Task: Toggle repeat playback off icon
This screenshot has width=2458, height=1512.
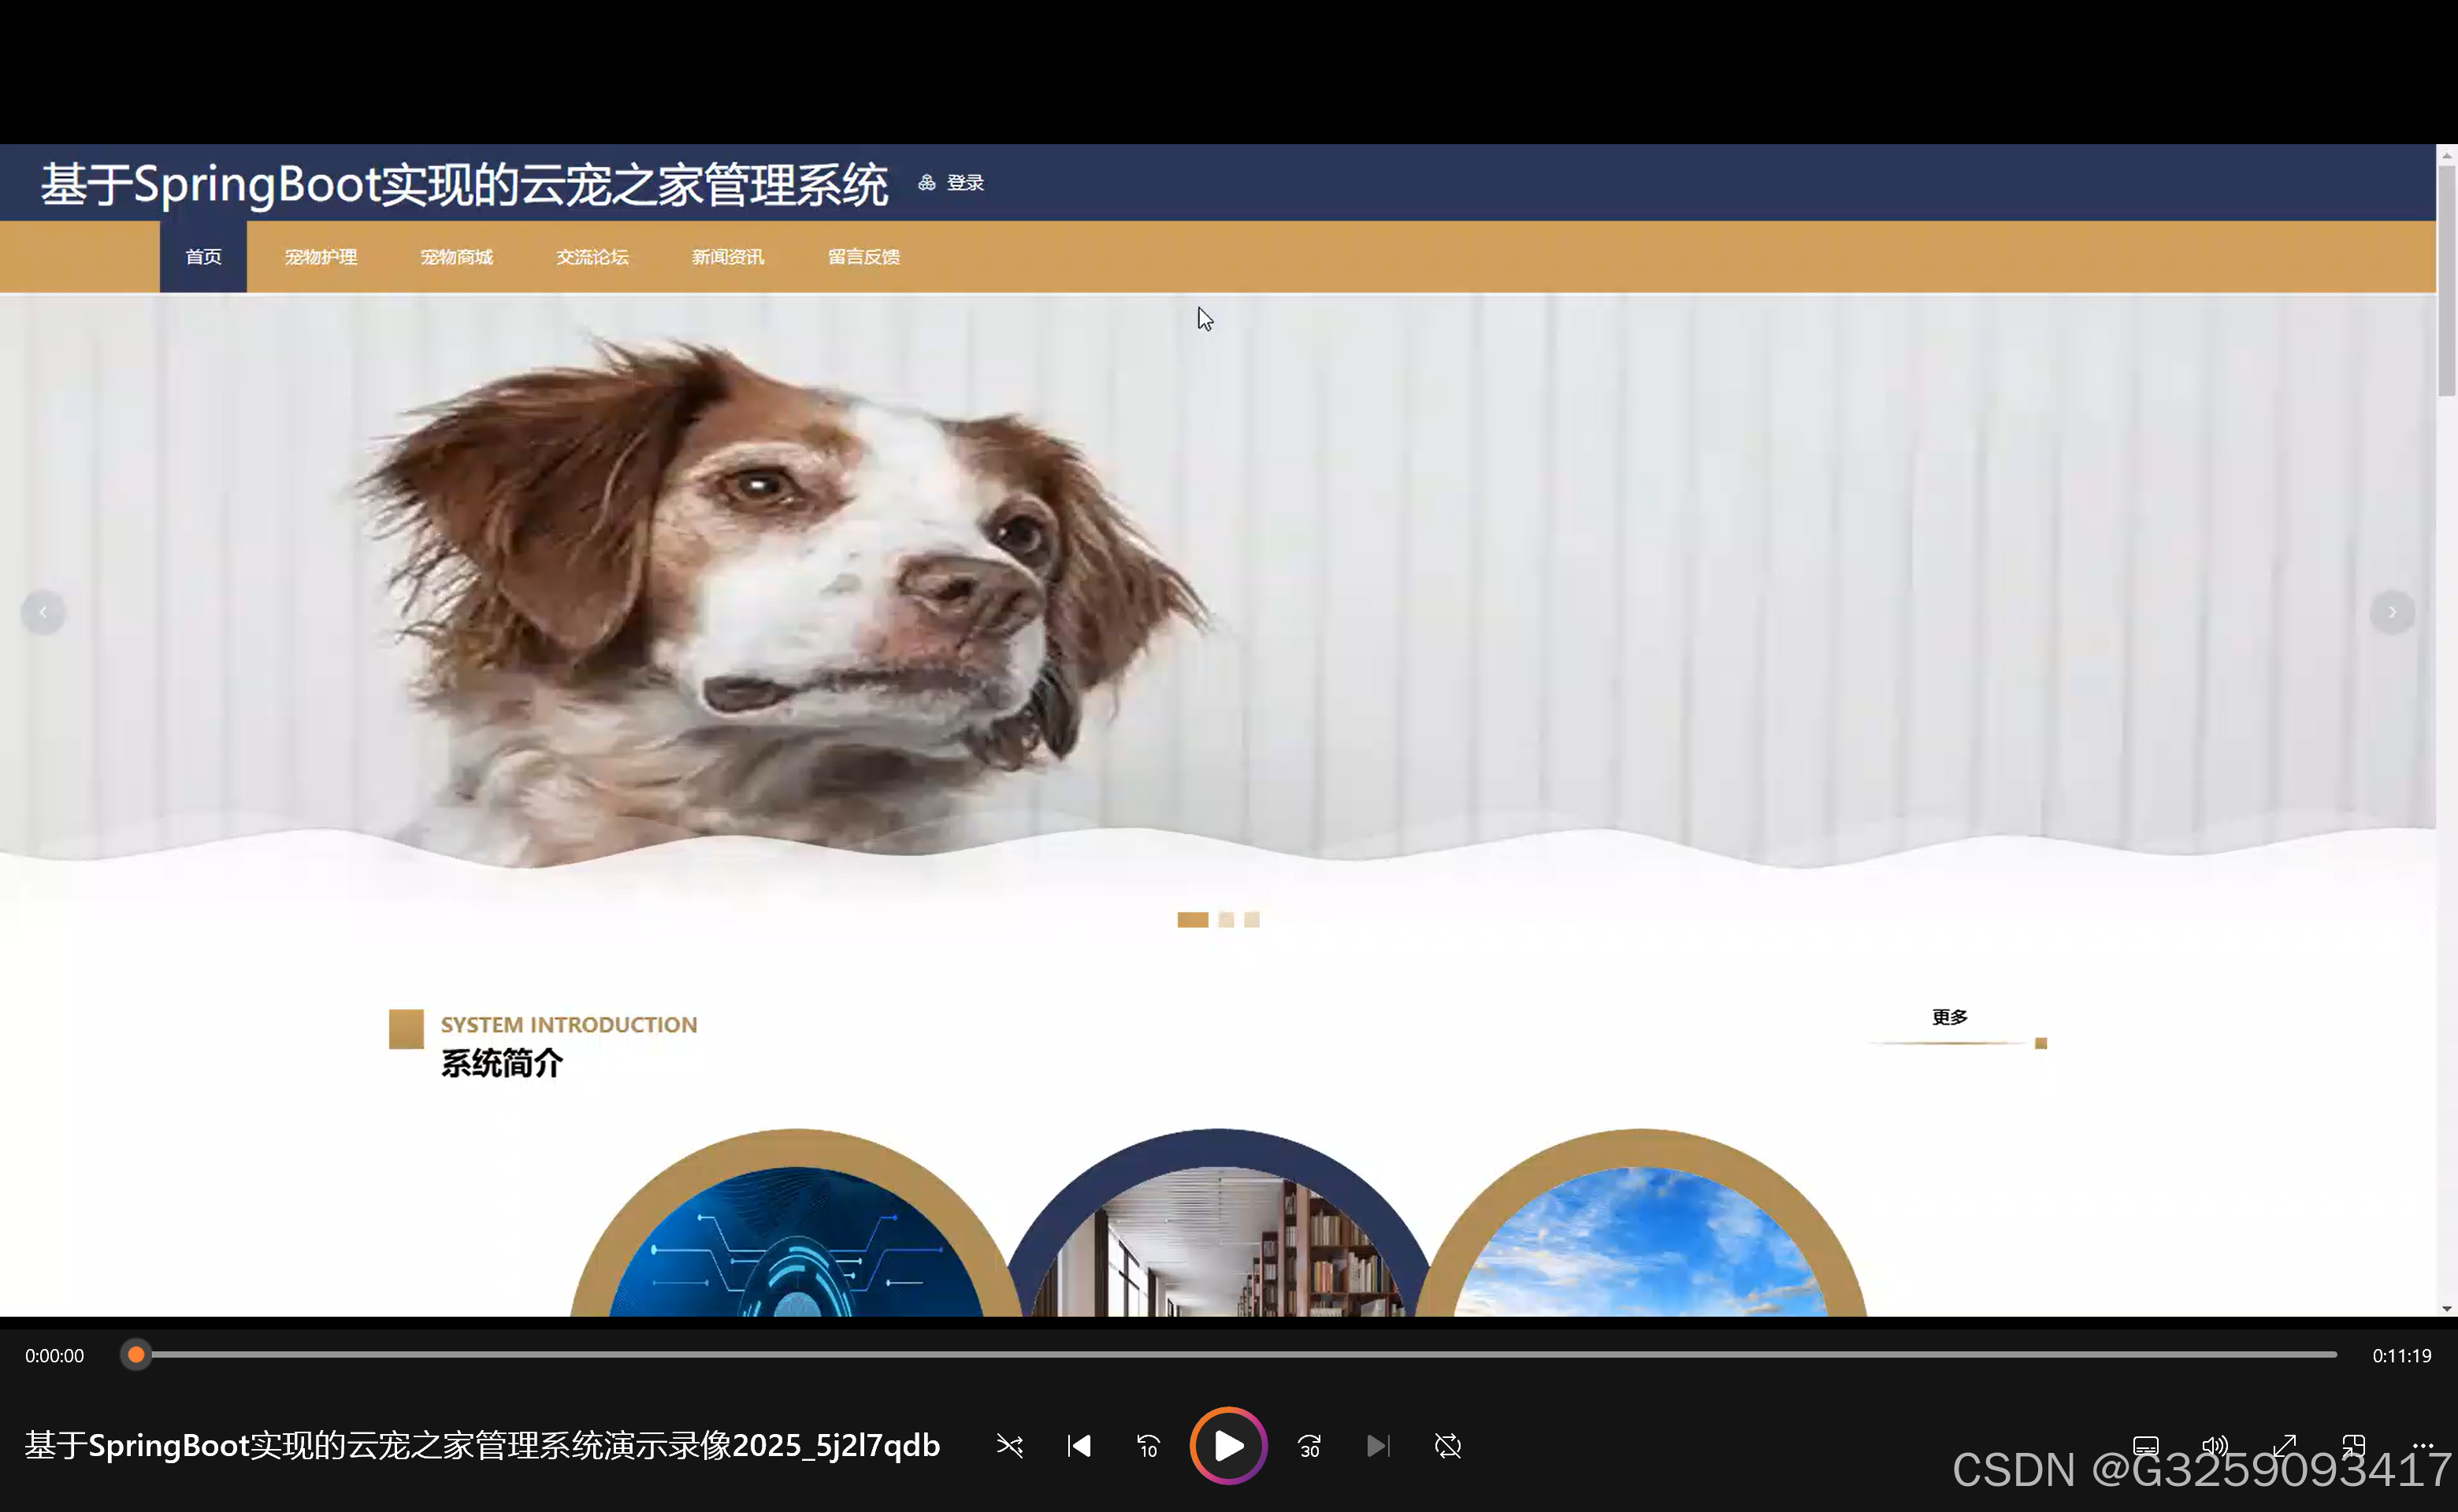Action: (1447, 1446)
